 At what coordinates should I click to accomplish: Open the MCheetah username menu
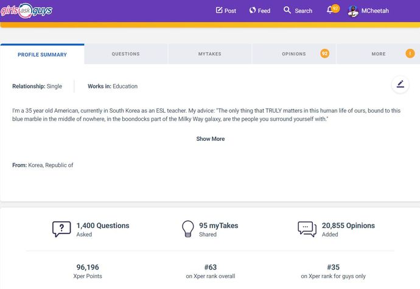(375, 11)
